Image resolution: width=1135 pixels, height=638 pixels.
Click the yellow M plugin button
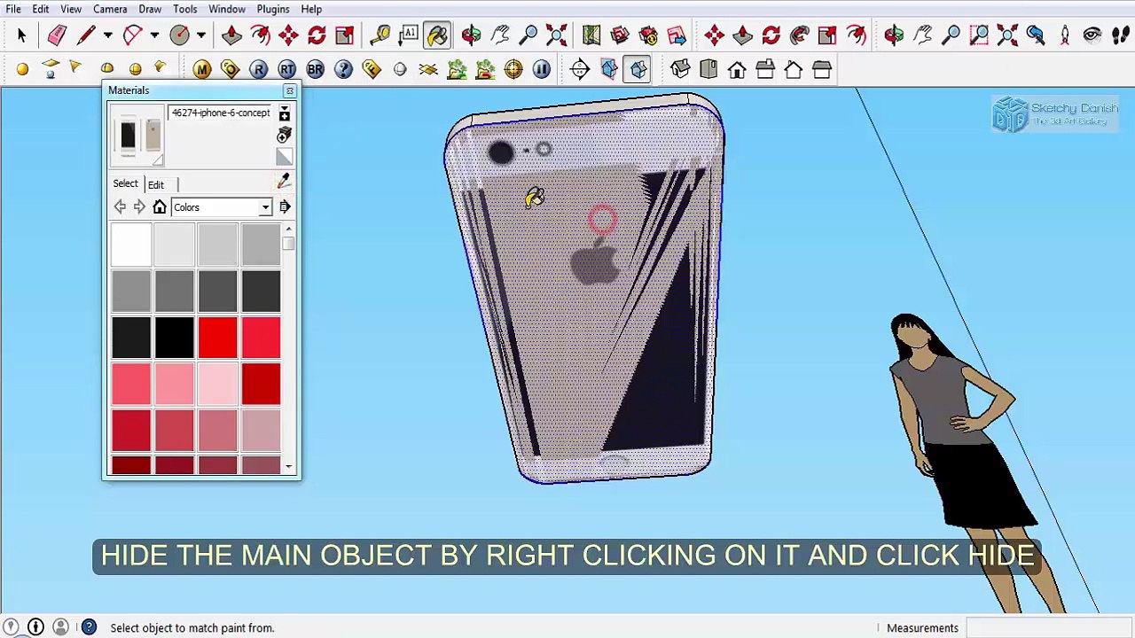click(201, 69)
